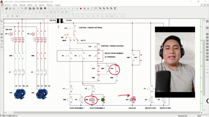The width and height of the screenshot is (209, 117).
Task: Stop the simulation with red square
Action: [x=81, y=8]
